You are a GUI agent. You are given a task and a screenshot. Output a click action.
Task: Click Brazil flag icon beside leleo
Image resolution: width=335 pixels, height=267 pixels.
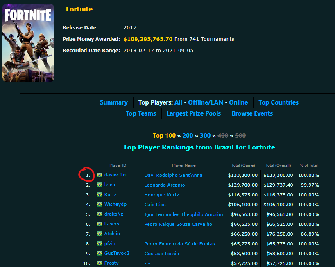coord(100,185)
